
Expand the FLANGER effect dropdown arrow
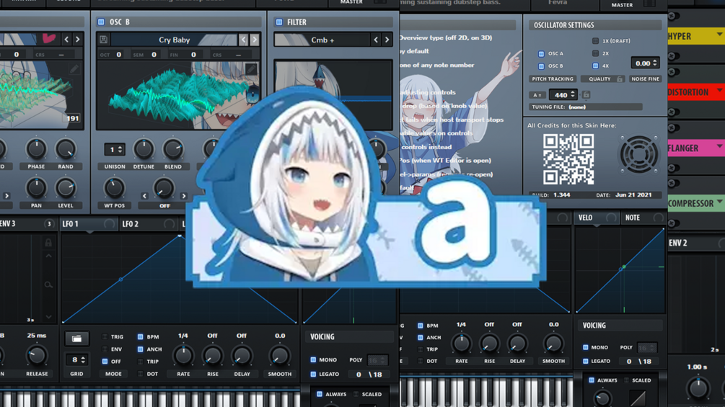tap(719, 146)
